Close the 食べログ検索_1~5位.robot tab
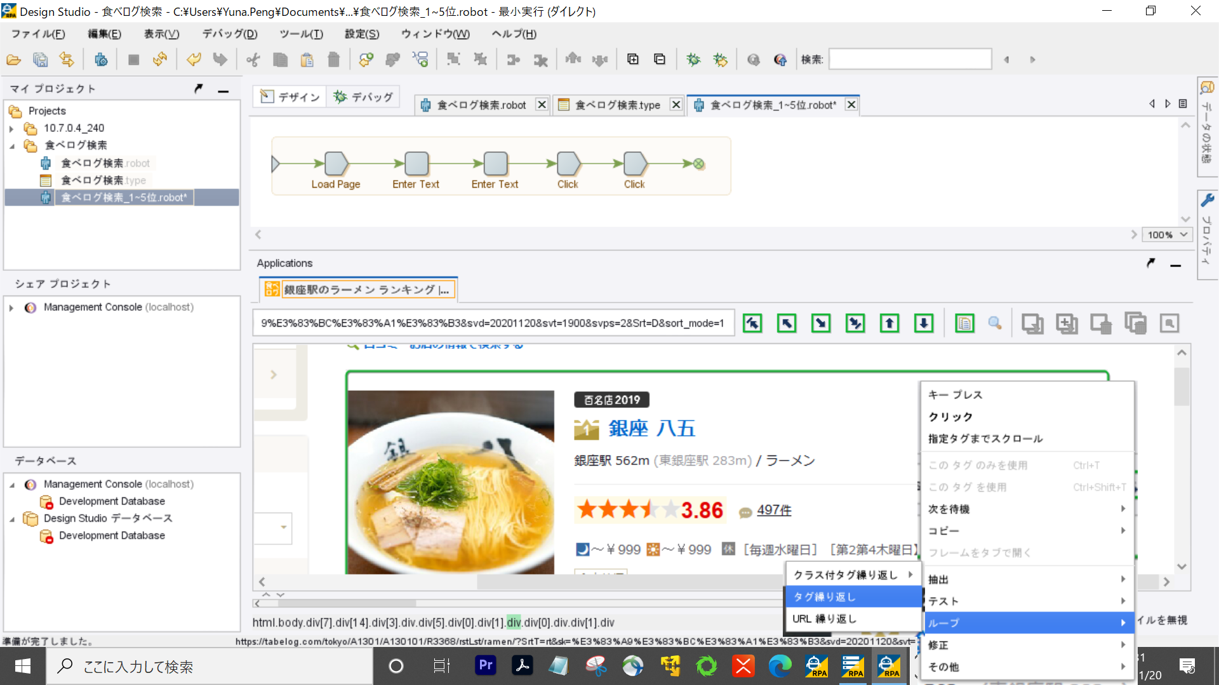 (851, 105)
